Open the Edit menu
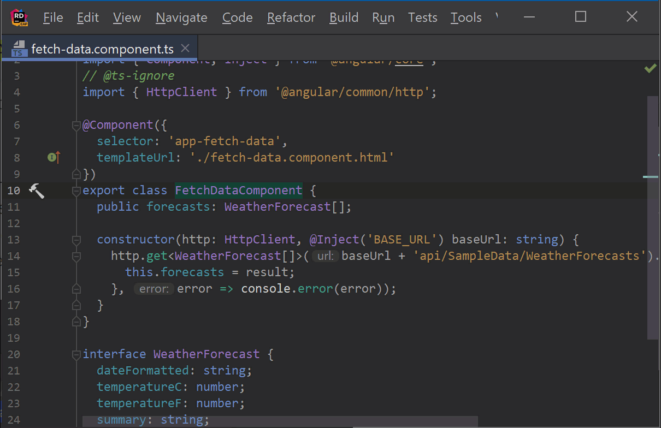Viewport: 661px width, 428px height. coord(88,17)
